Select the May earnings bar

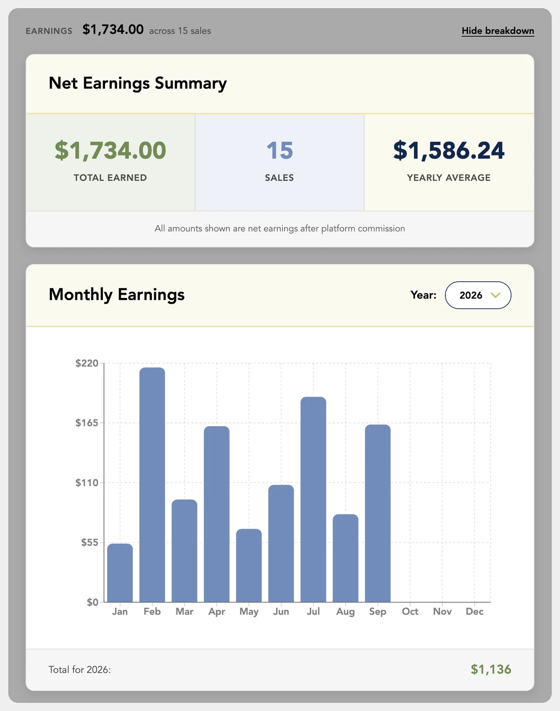point(249,565)
